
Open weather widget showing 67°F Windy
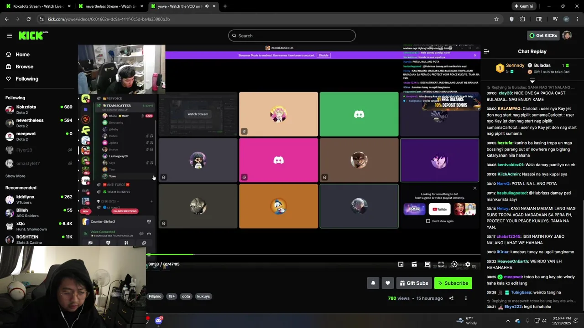coord(468,321)
